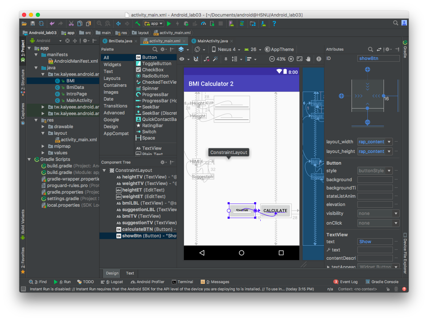Open the Event Log panel

[346, 282]
